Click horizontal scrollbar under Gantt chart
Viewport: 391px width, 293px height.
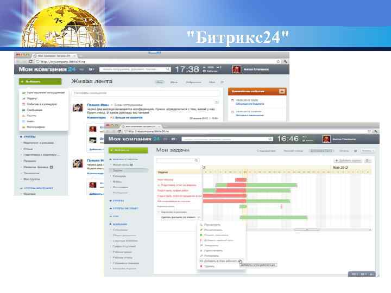point(307,230)
